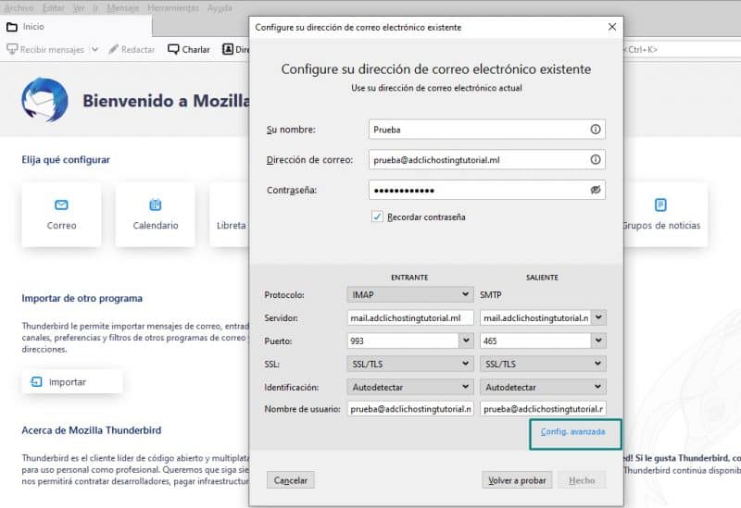
Task: Click Redactar in the toolbar
Action: [132, 49]
